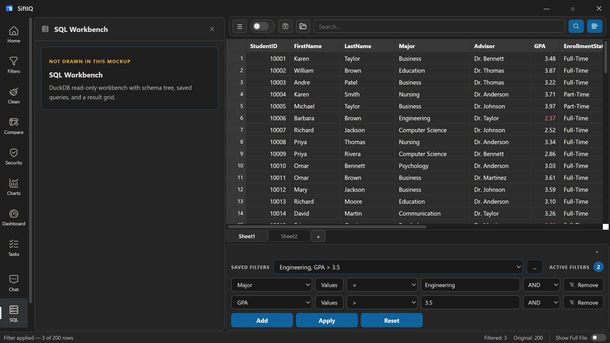The height and width of the screenshot is (343, 610).
Task: Collapse the filter panel with the chevron
Action: tap(597, 252)
